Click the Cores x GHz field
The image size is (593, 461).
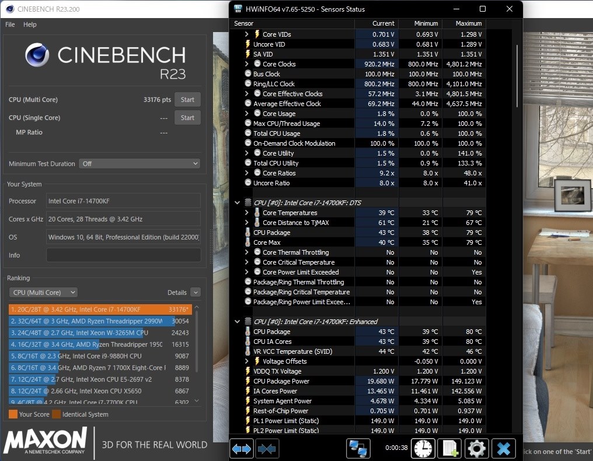click(124, 219)
